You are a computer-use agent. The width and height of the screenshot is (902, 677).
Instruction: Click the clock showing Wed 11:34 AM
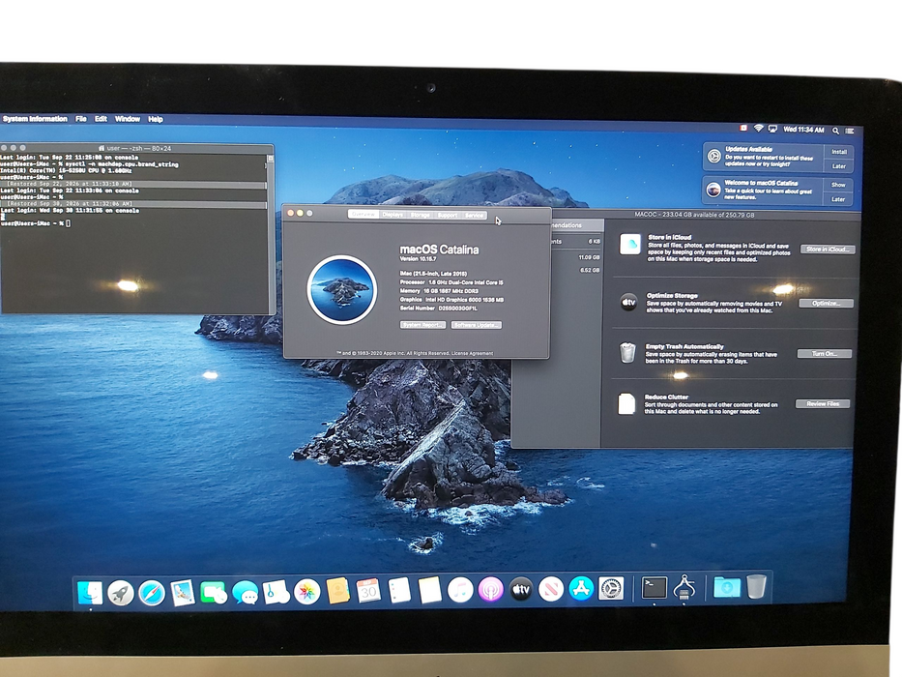tap(803, 130)
